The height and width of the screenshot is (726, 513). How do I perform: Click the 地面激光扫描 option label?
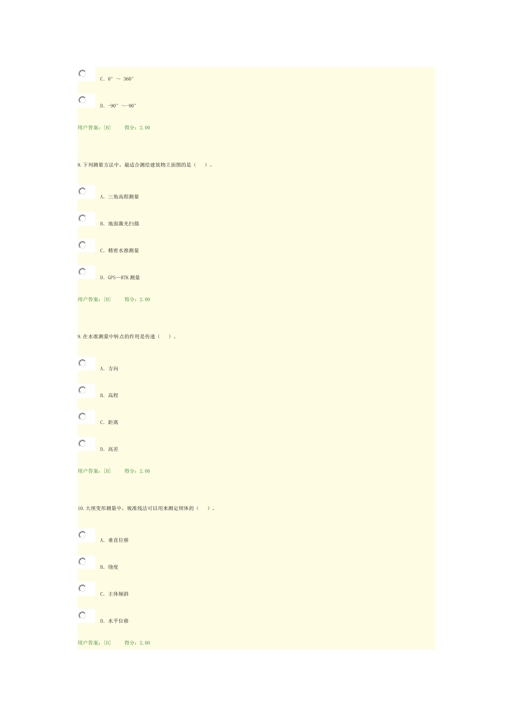(124, 224)
